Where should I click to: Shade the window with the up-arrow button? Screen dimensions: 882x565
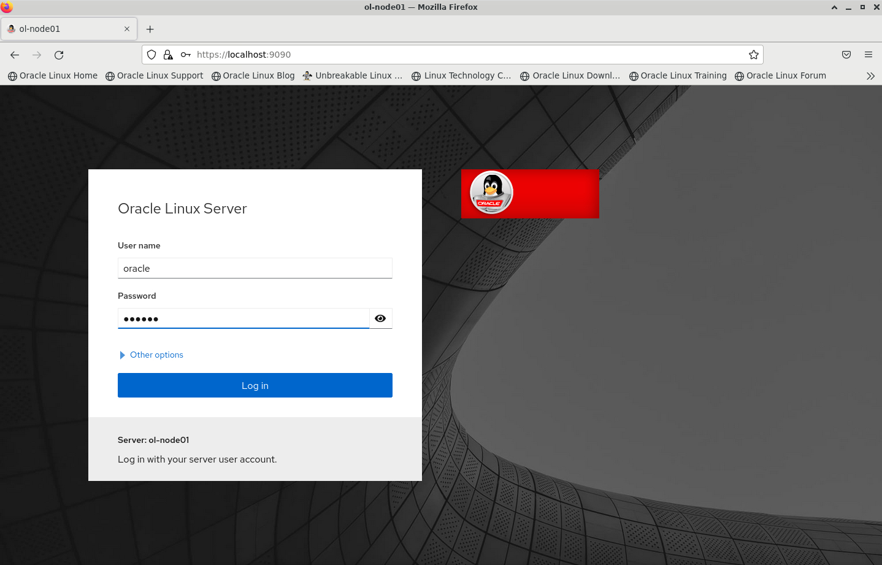pyautogui.click(x=834, y=7)
